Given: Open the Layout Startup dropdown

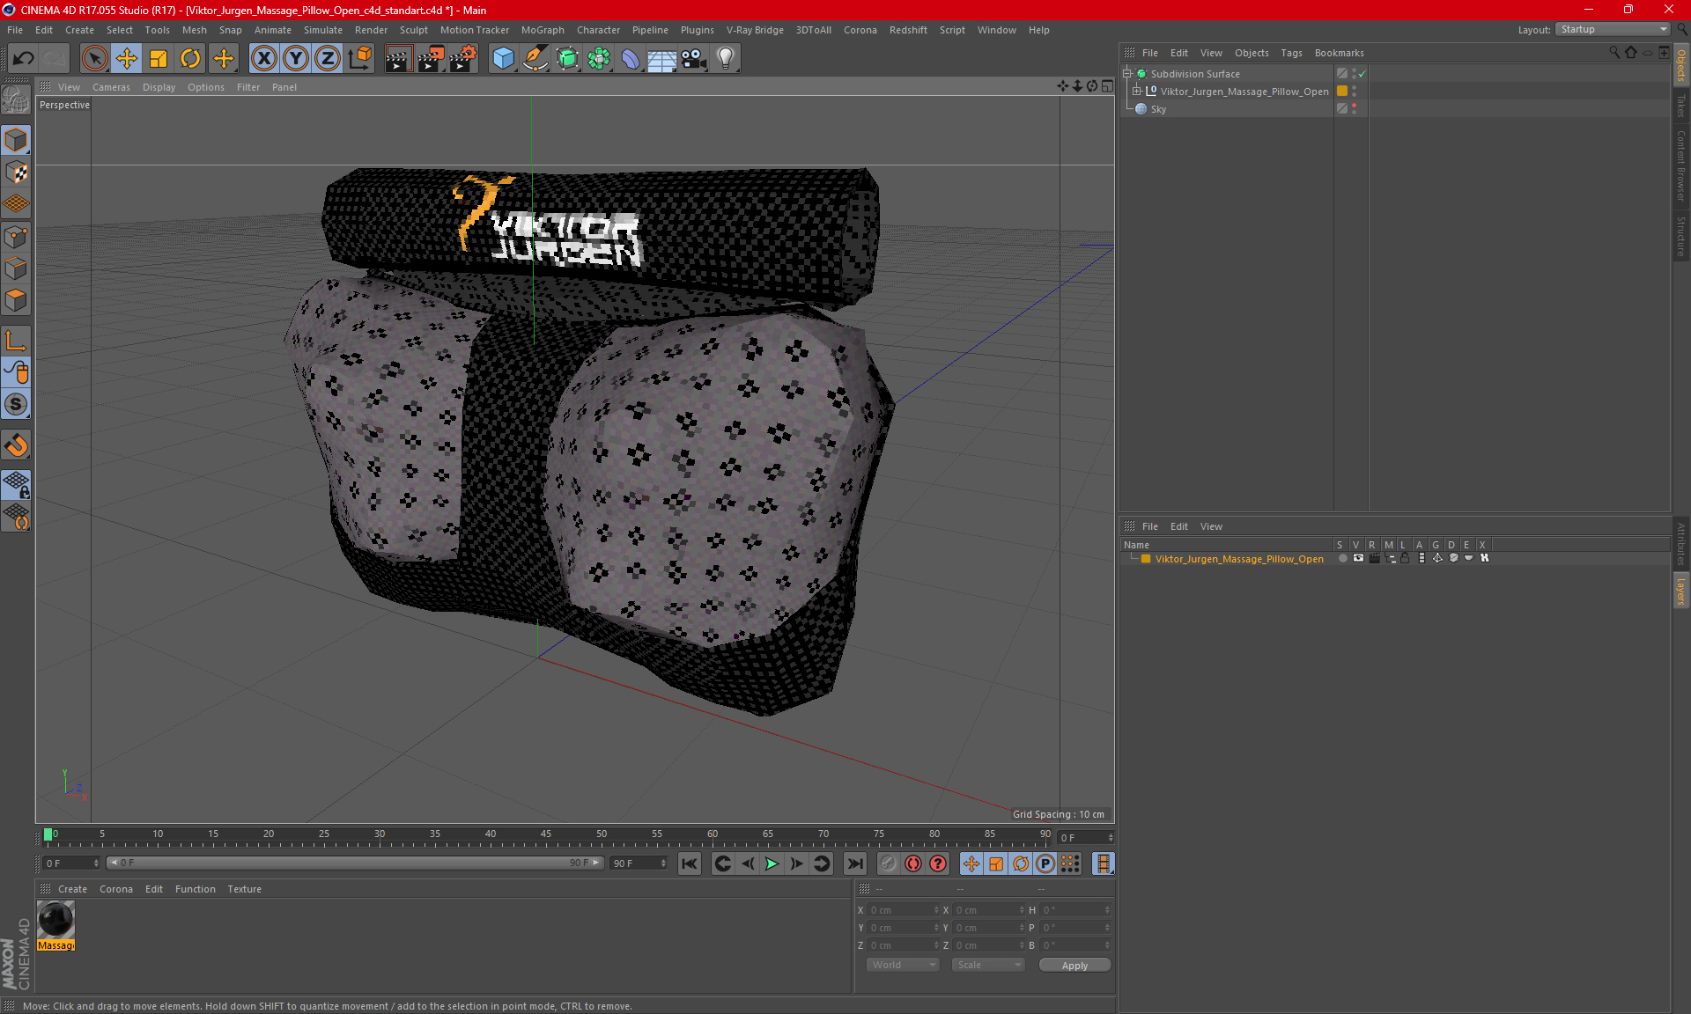Looking at the screenshot, I should pyautogui.click(x=1613, y=29).
